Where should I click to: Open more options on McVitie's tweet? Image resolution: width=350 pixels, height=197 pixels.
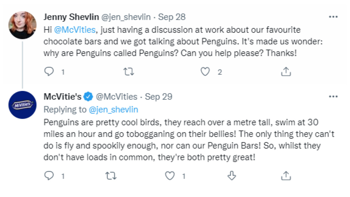click(333, 96)
